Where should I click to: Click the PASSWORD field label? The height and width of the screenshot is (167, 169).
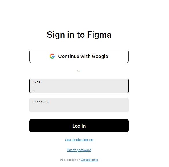coord(41,102)
